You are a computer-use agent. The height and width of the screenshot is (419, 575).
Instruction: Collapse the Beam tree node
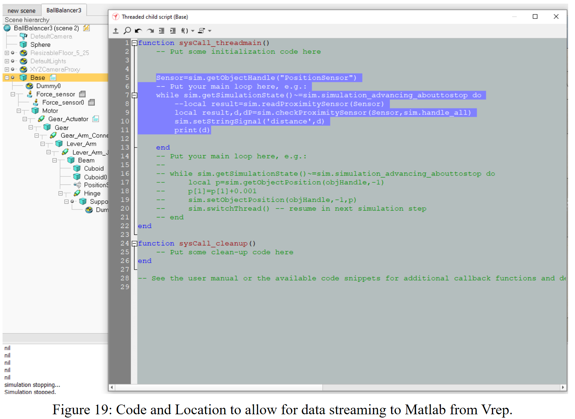54,160
